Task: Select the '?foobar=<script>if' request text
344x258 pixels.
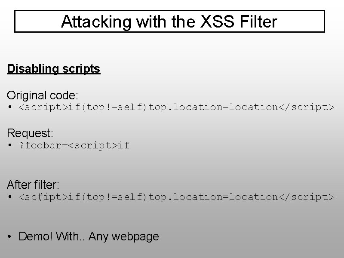Action: [74, 145]
